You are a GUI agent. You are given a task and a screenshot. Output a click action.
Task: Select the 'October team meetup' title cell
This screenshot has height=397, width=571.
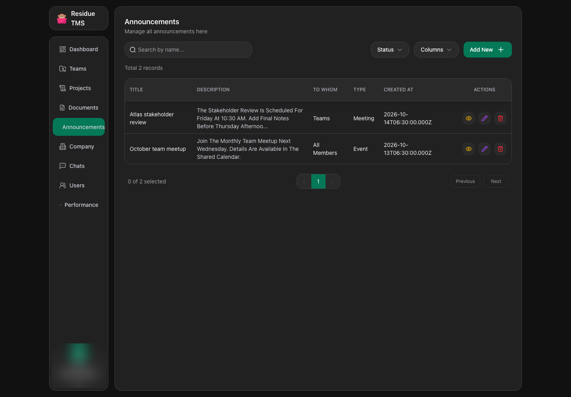pos(158,149)
